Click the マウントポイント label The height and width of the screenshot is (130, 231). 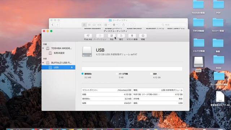[x=90, y=90]
